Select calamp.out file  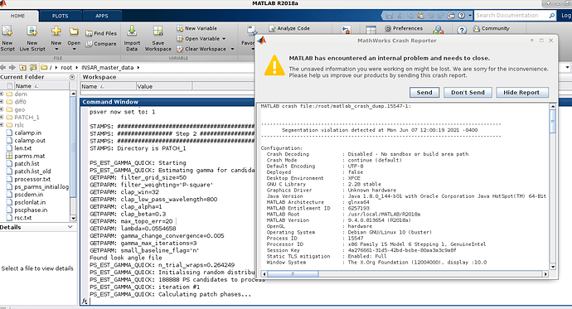[x=26, y=140]
